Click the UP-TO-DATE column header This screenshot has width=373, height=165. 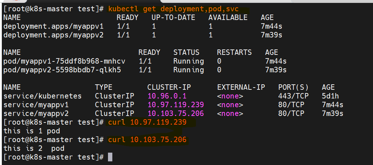coord(173,17)
